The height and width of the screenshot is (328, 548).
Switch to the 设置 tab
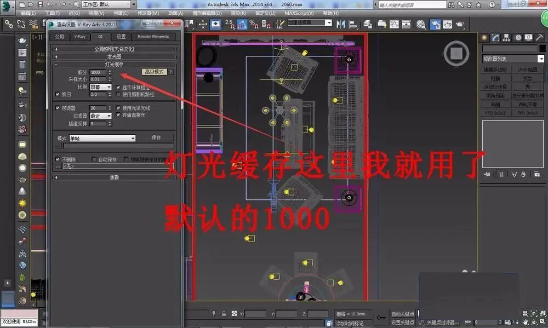click(x=121, y=37)
